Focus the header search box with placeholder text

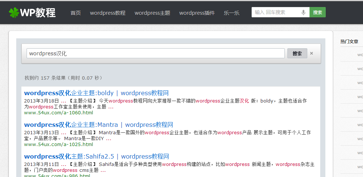(x=277, y=12)
